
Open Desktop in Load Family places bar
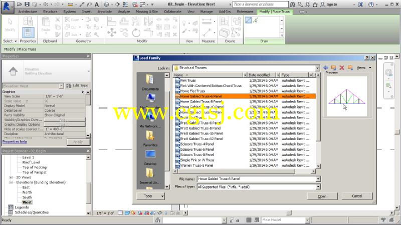pos(150,157)
